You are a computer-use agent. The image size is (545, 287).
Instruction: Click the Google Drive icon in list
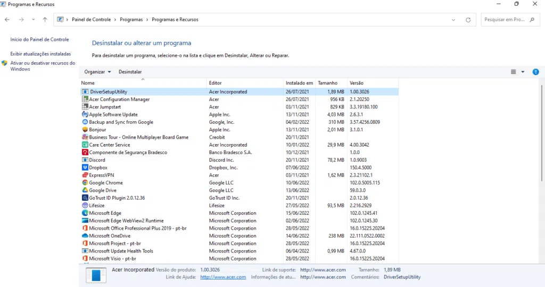click(85, 190)
